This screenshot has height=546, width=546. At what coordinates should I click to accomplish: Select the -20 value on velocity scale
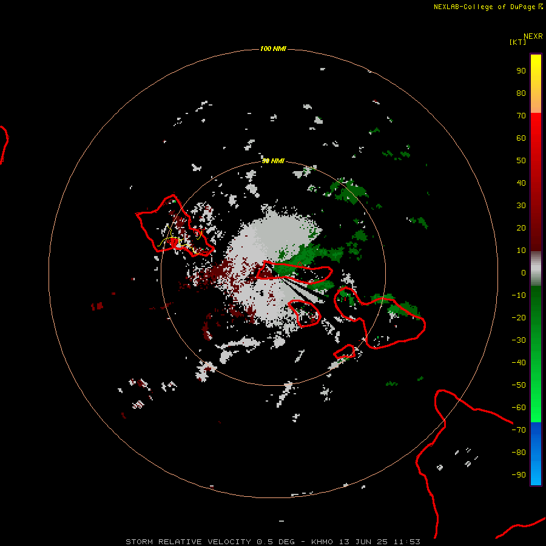519,318
